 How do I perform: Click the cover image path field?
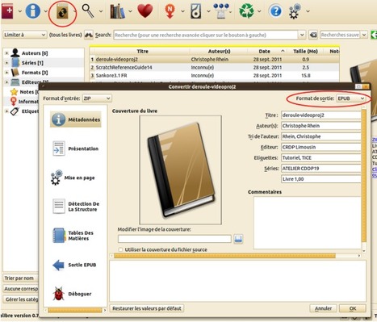(174, 239)
